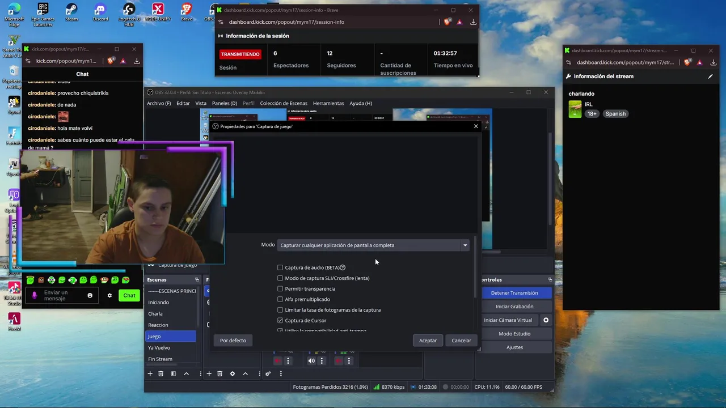
Task: Click Iniciar Grabación button
Action: 514,307
